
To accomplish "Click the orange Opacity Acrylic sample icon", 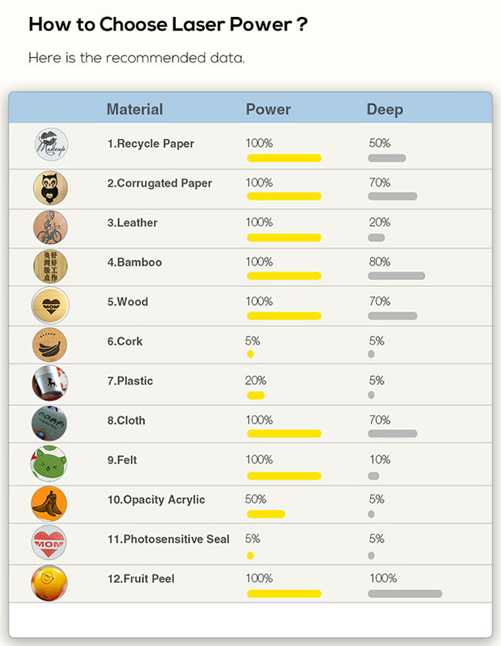I will (49, 503).
